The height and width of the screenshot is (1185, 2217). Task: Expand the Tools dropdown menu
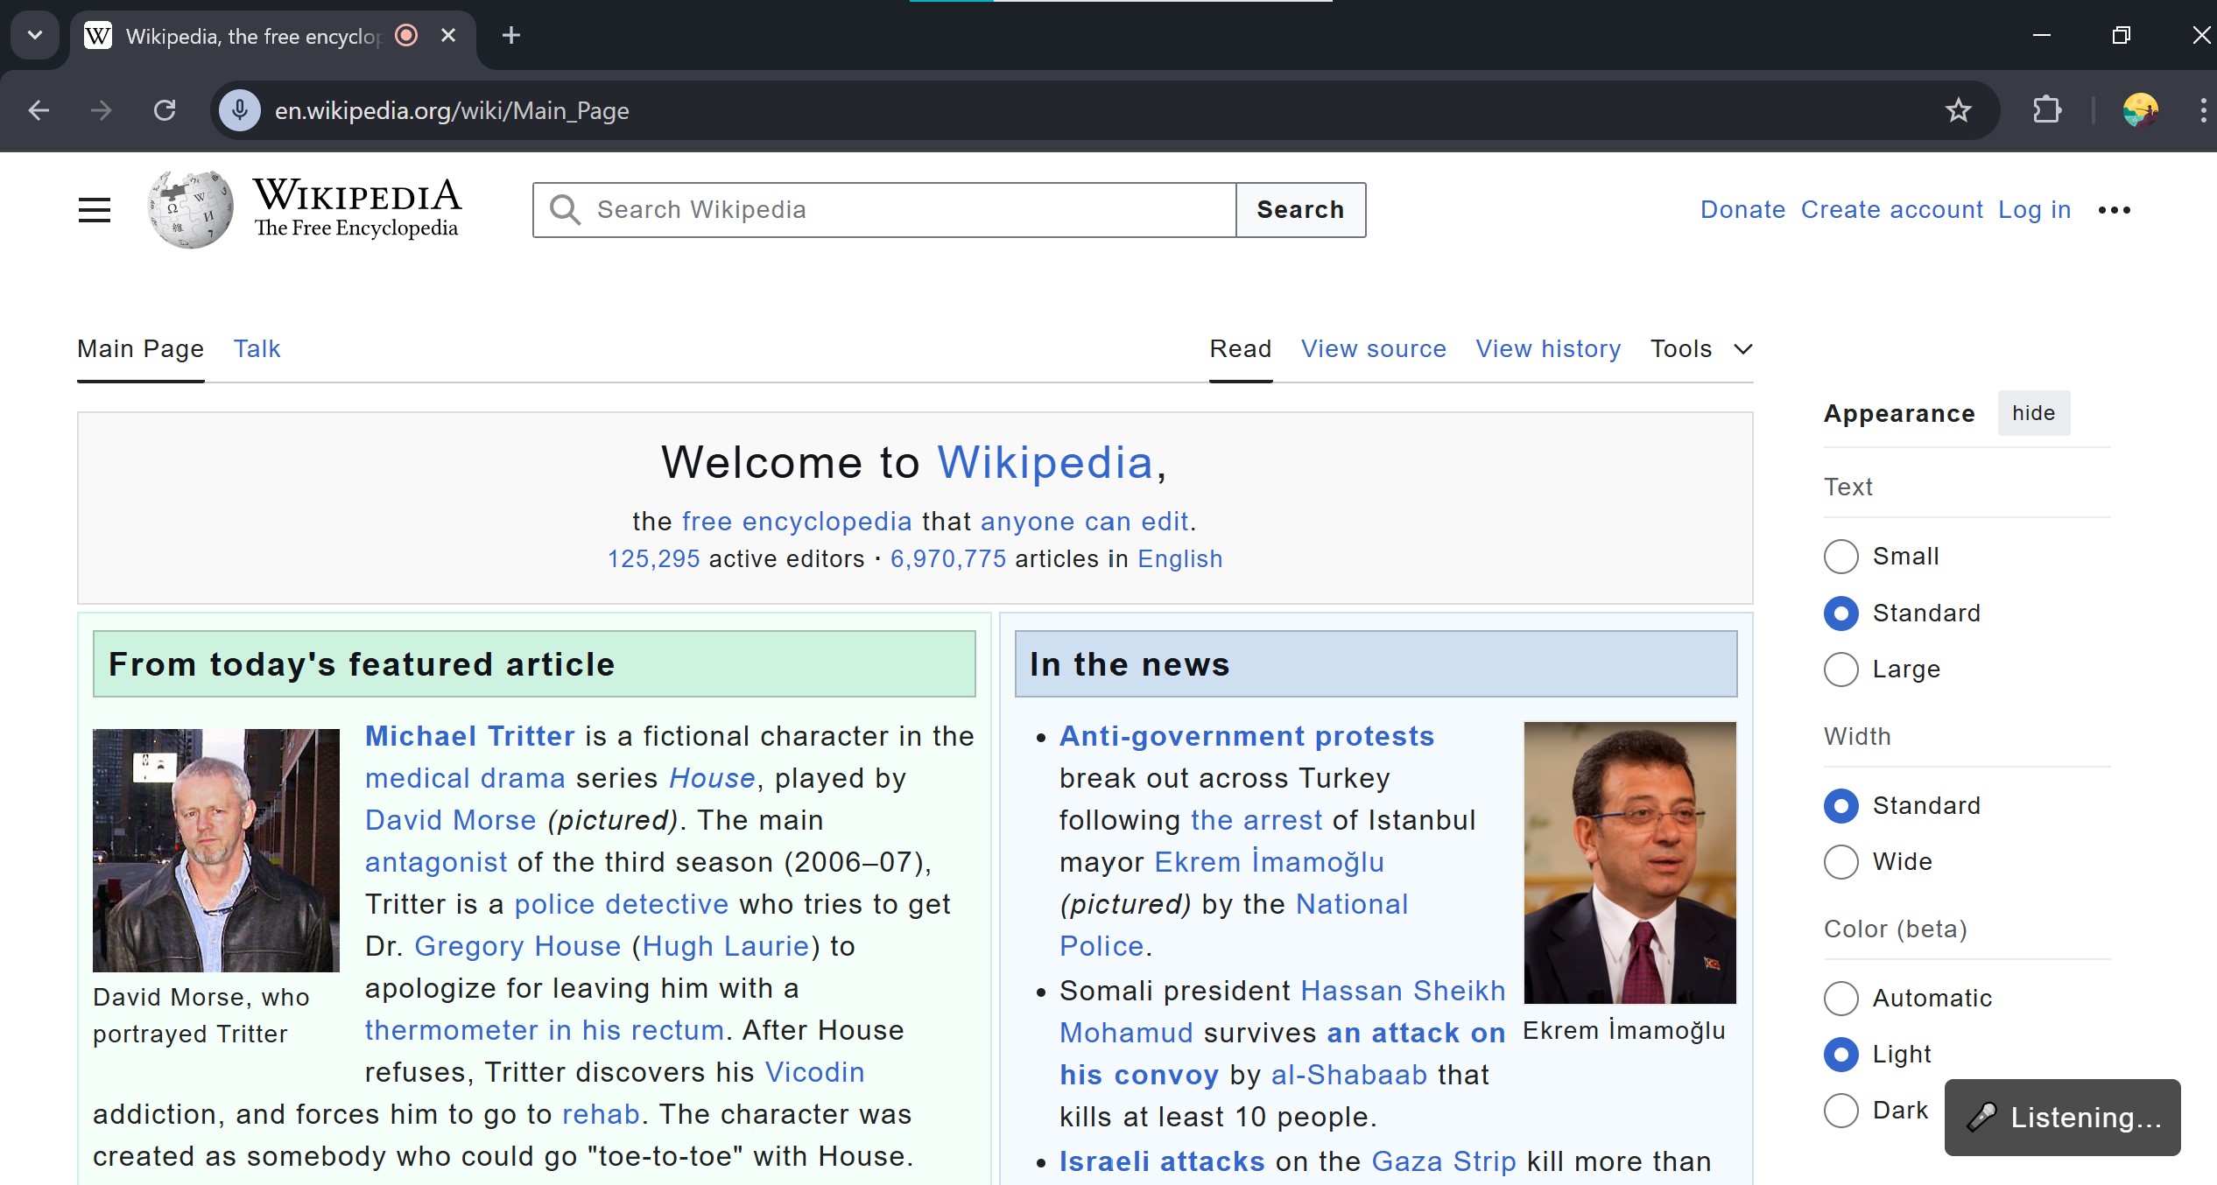pyautogui.click(x=1700, y=349)
